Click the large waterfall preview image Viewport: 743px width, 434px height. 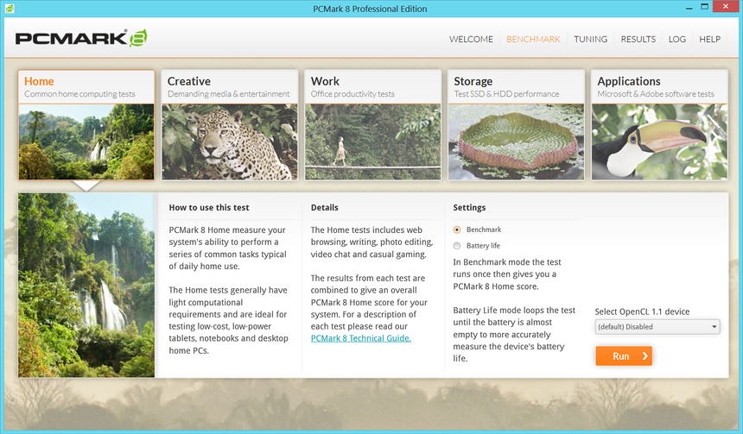point(86,285)
